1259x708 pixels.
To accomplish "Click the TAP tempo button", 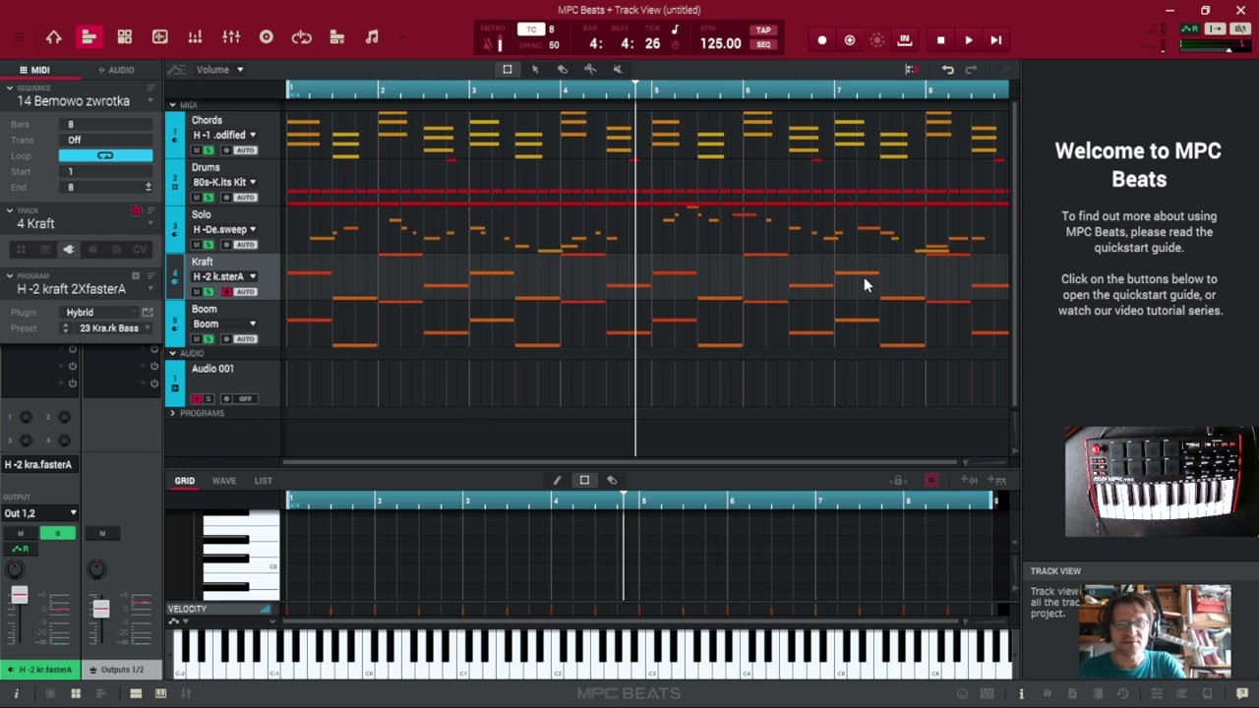I will 763,30.
